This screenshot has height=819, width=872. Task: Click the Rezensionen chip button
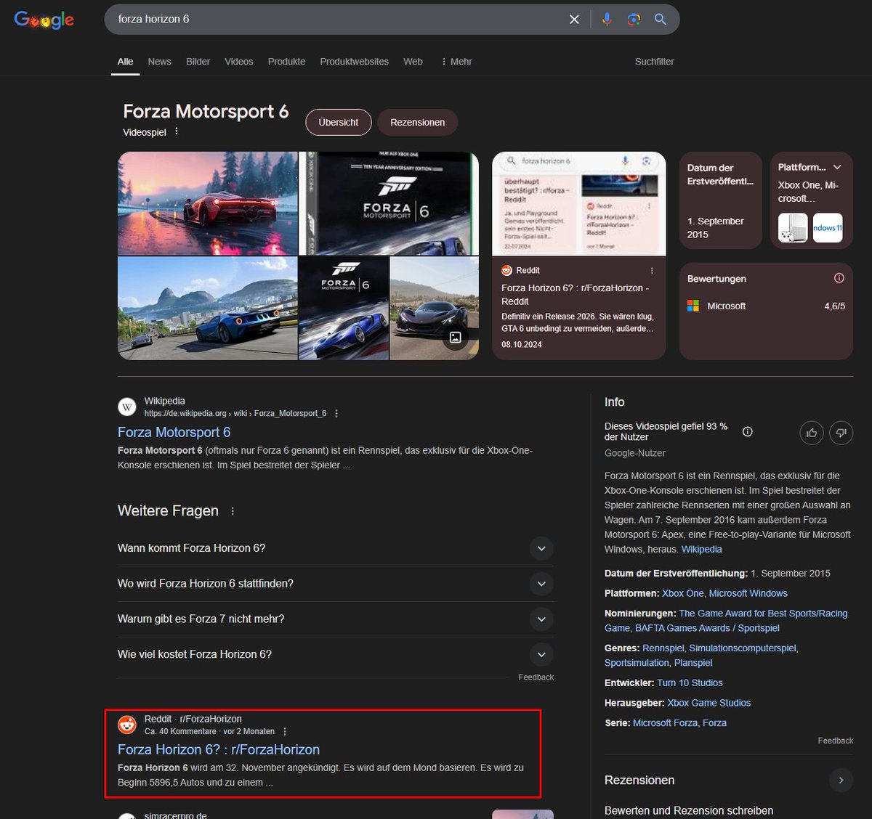click(x=417, y=122)
